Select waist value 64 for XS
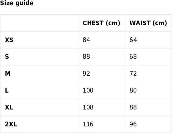Screen dimensions: 172x133 pyautogui.click(x=133, y=40)
